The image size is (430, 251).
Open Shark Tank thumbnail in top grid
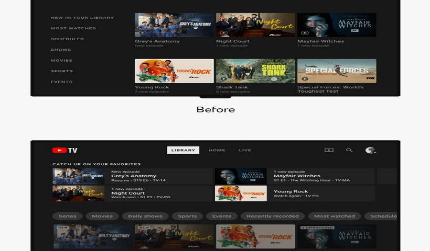click(255, 71)
